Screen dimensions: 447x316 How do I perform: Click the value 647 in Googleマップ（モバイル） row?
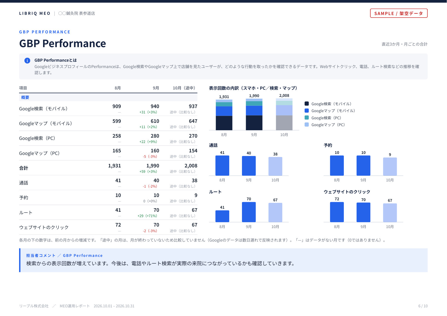pos(193,121)
